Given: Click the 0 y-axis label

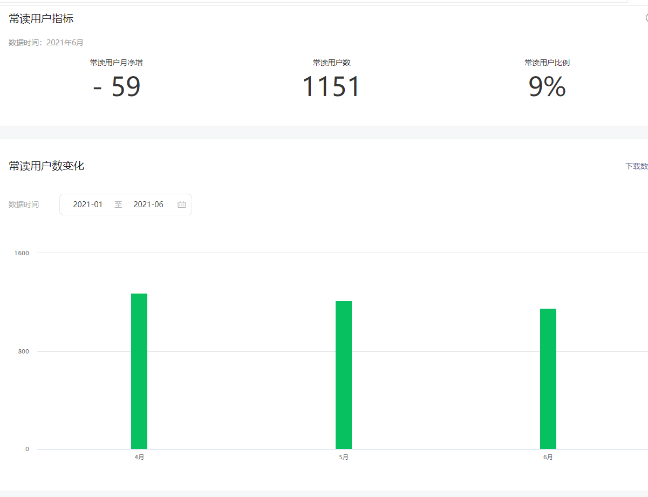Looking at the screenshot, I should (x=27, y=449).
